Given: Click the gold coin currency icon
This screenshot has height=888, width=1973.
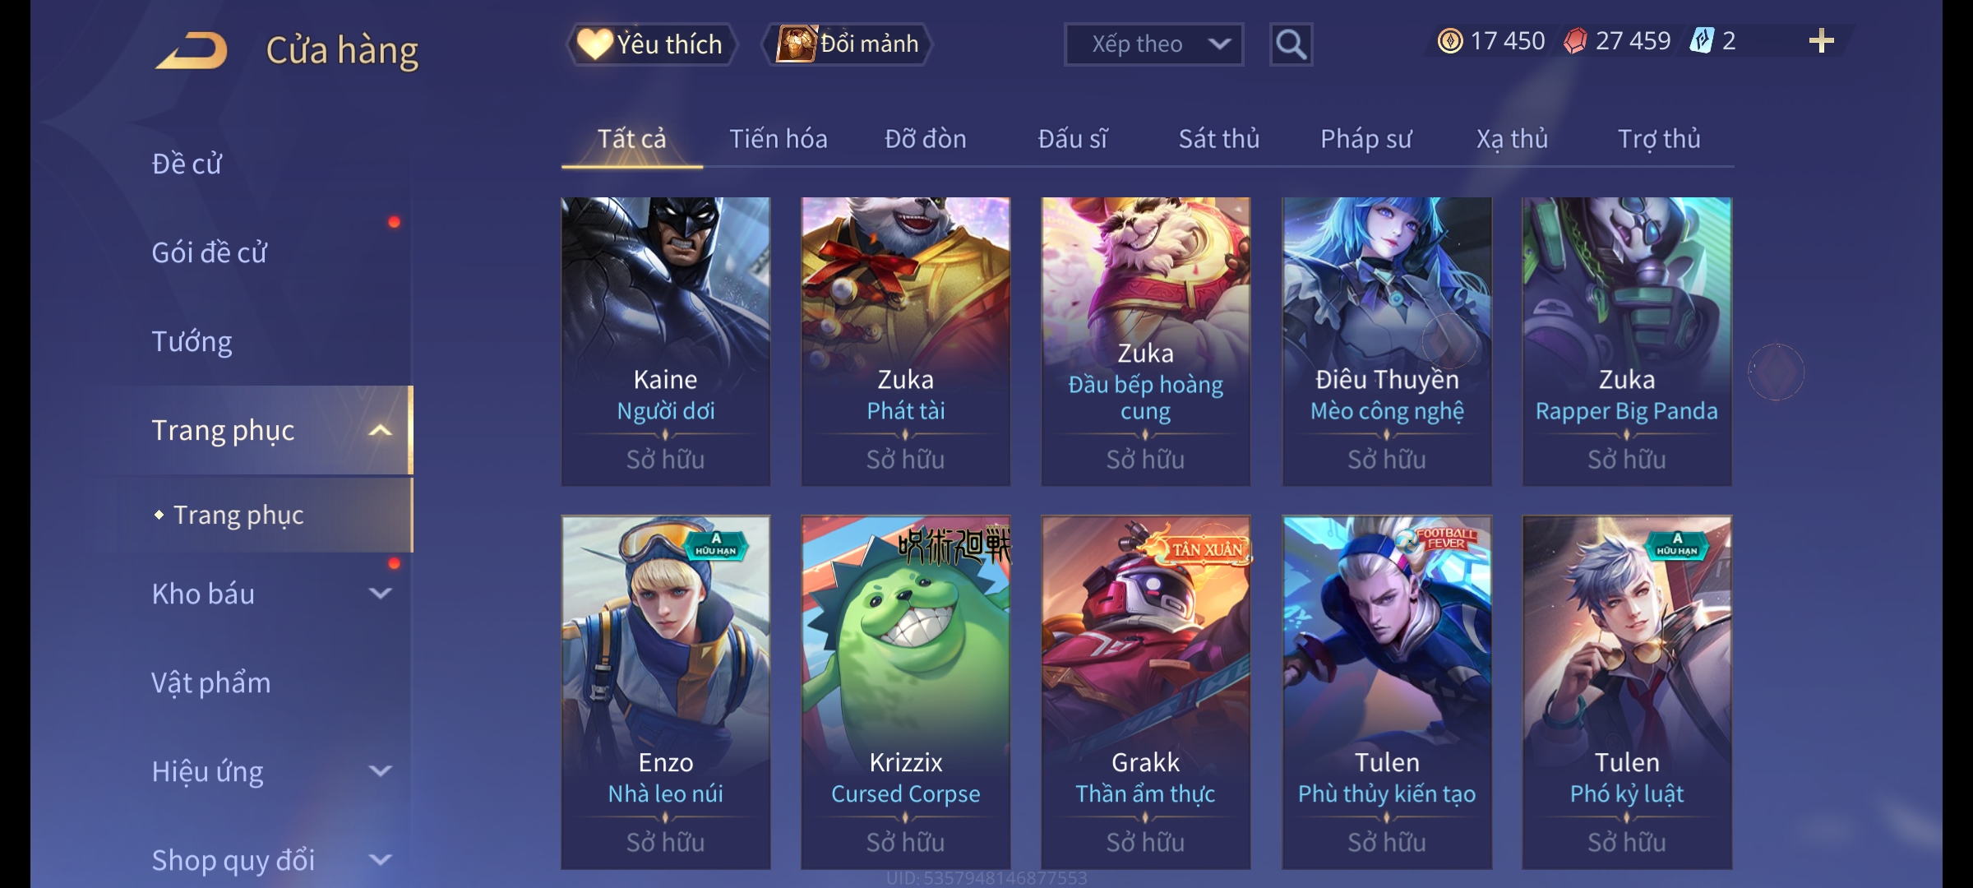Looking at the screenshot, I should pyautogui.click(x=1450, y=41).
